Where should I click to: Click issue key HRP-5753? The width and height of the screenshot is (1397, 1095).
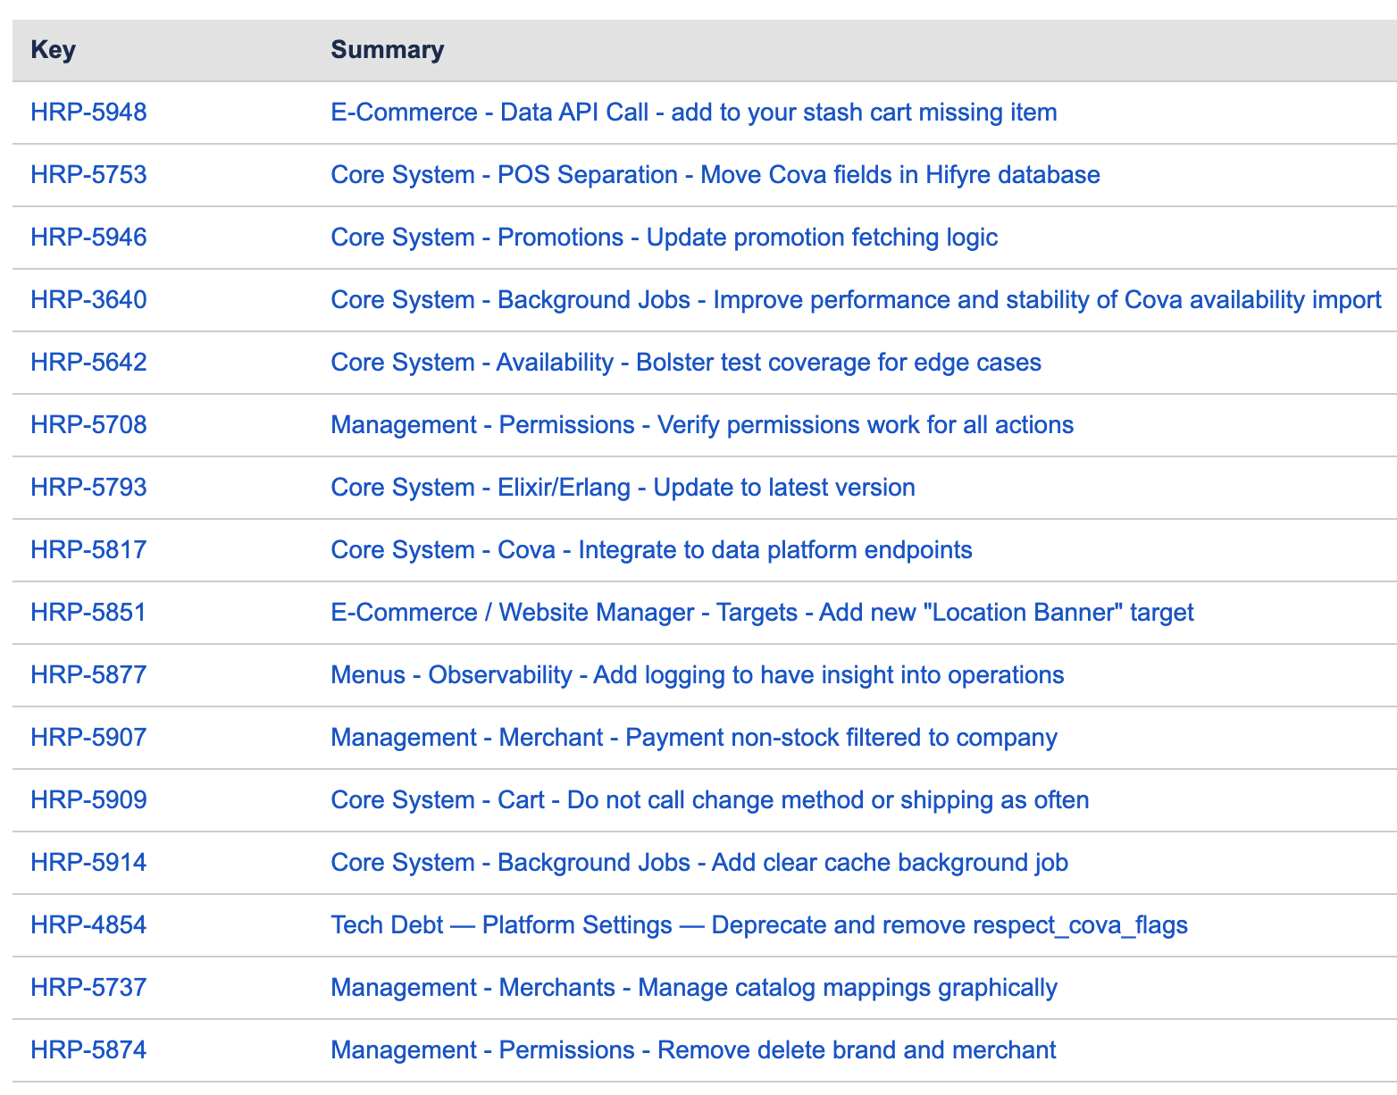88,175
